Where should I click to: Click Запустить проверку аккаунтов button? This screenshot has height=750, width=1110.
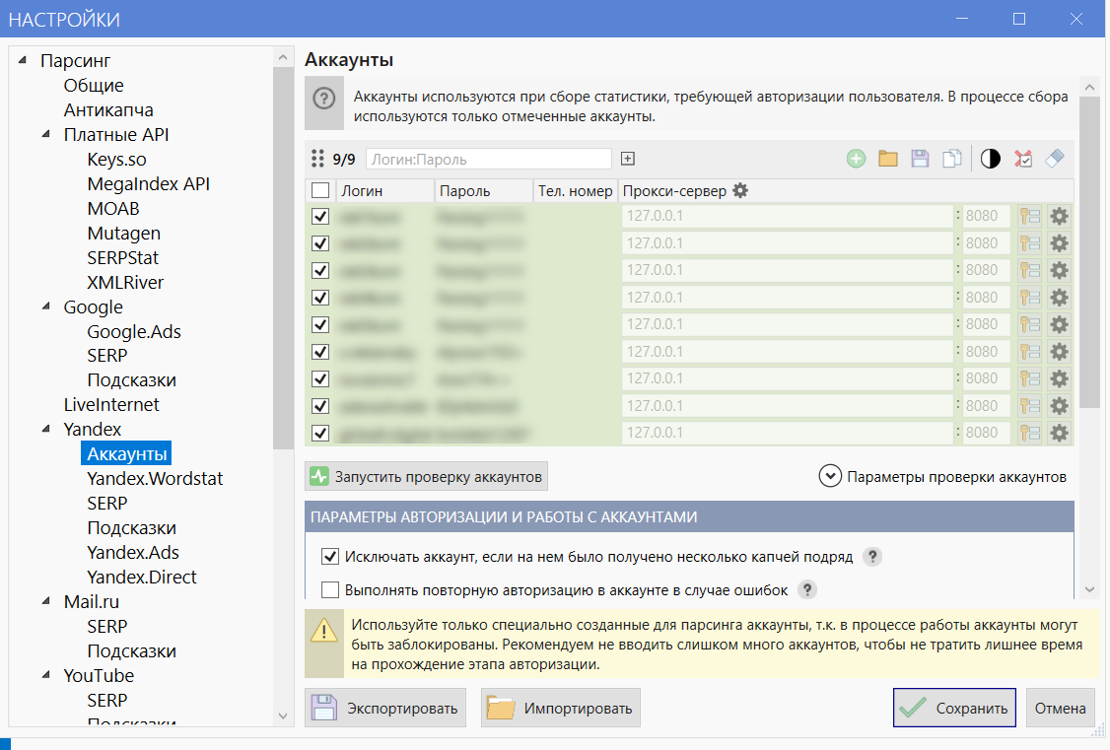426,476
